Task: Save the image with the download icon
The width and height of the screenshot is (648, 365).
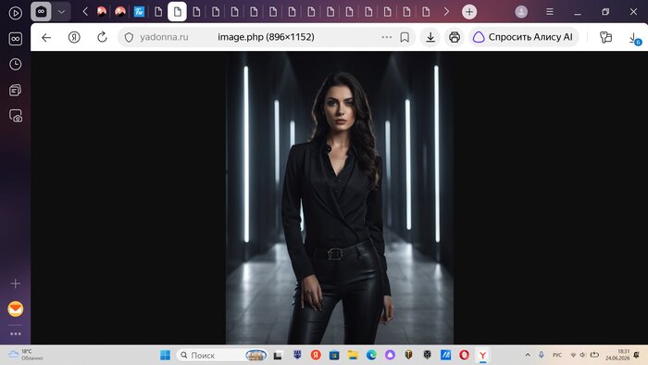Action: [430, 37]
